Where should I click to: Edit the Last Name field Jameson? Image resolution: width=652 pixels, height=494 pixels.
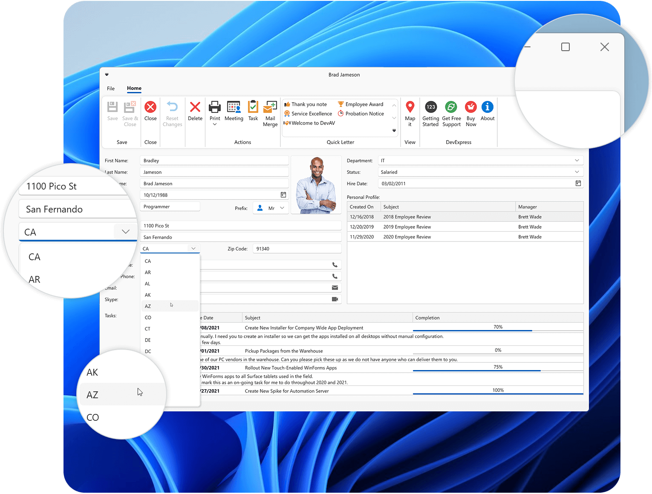tap(214, 172)
